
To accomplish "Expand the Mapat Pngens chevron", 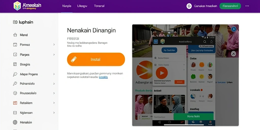I will pos(54,74).
